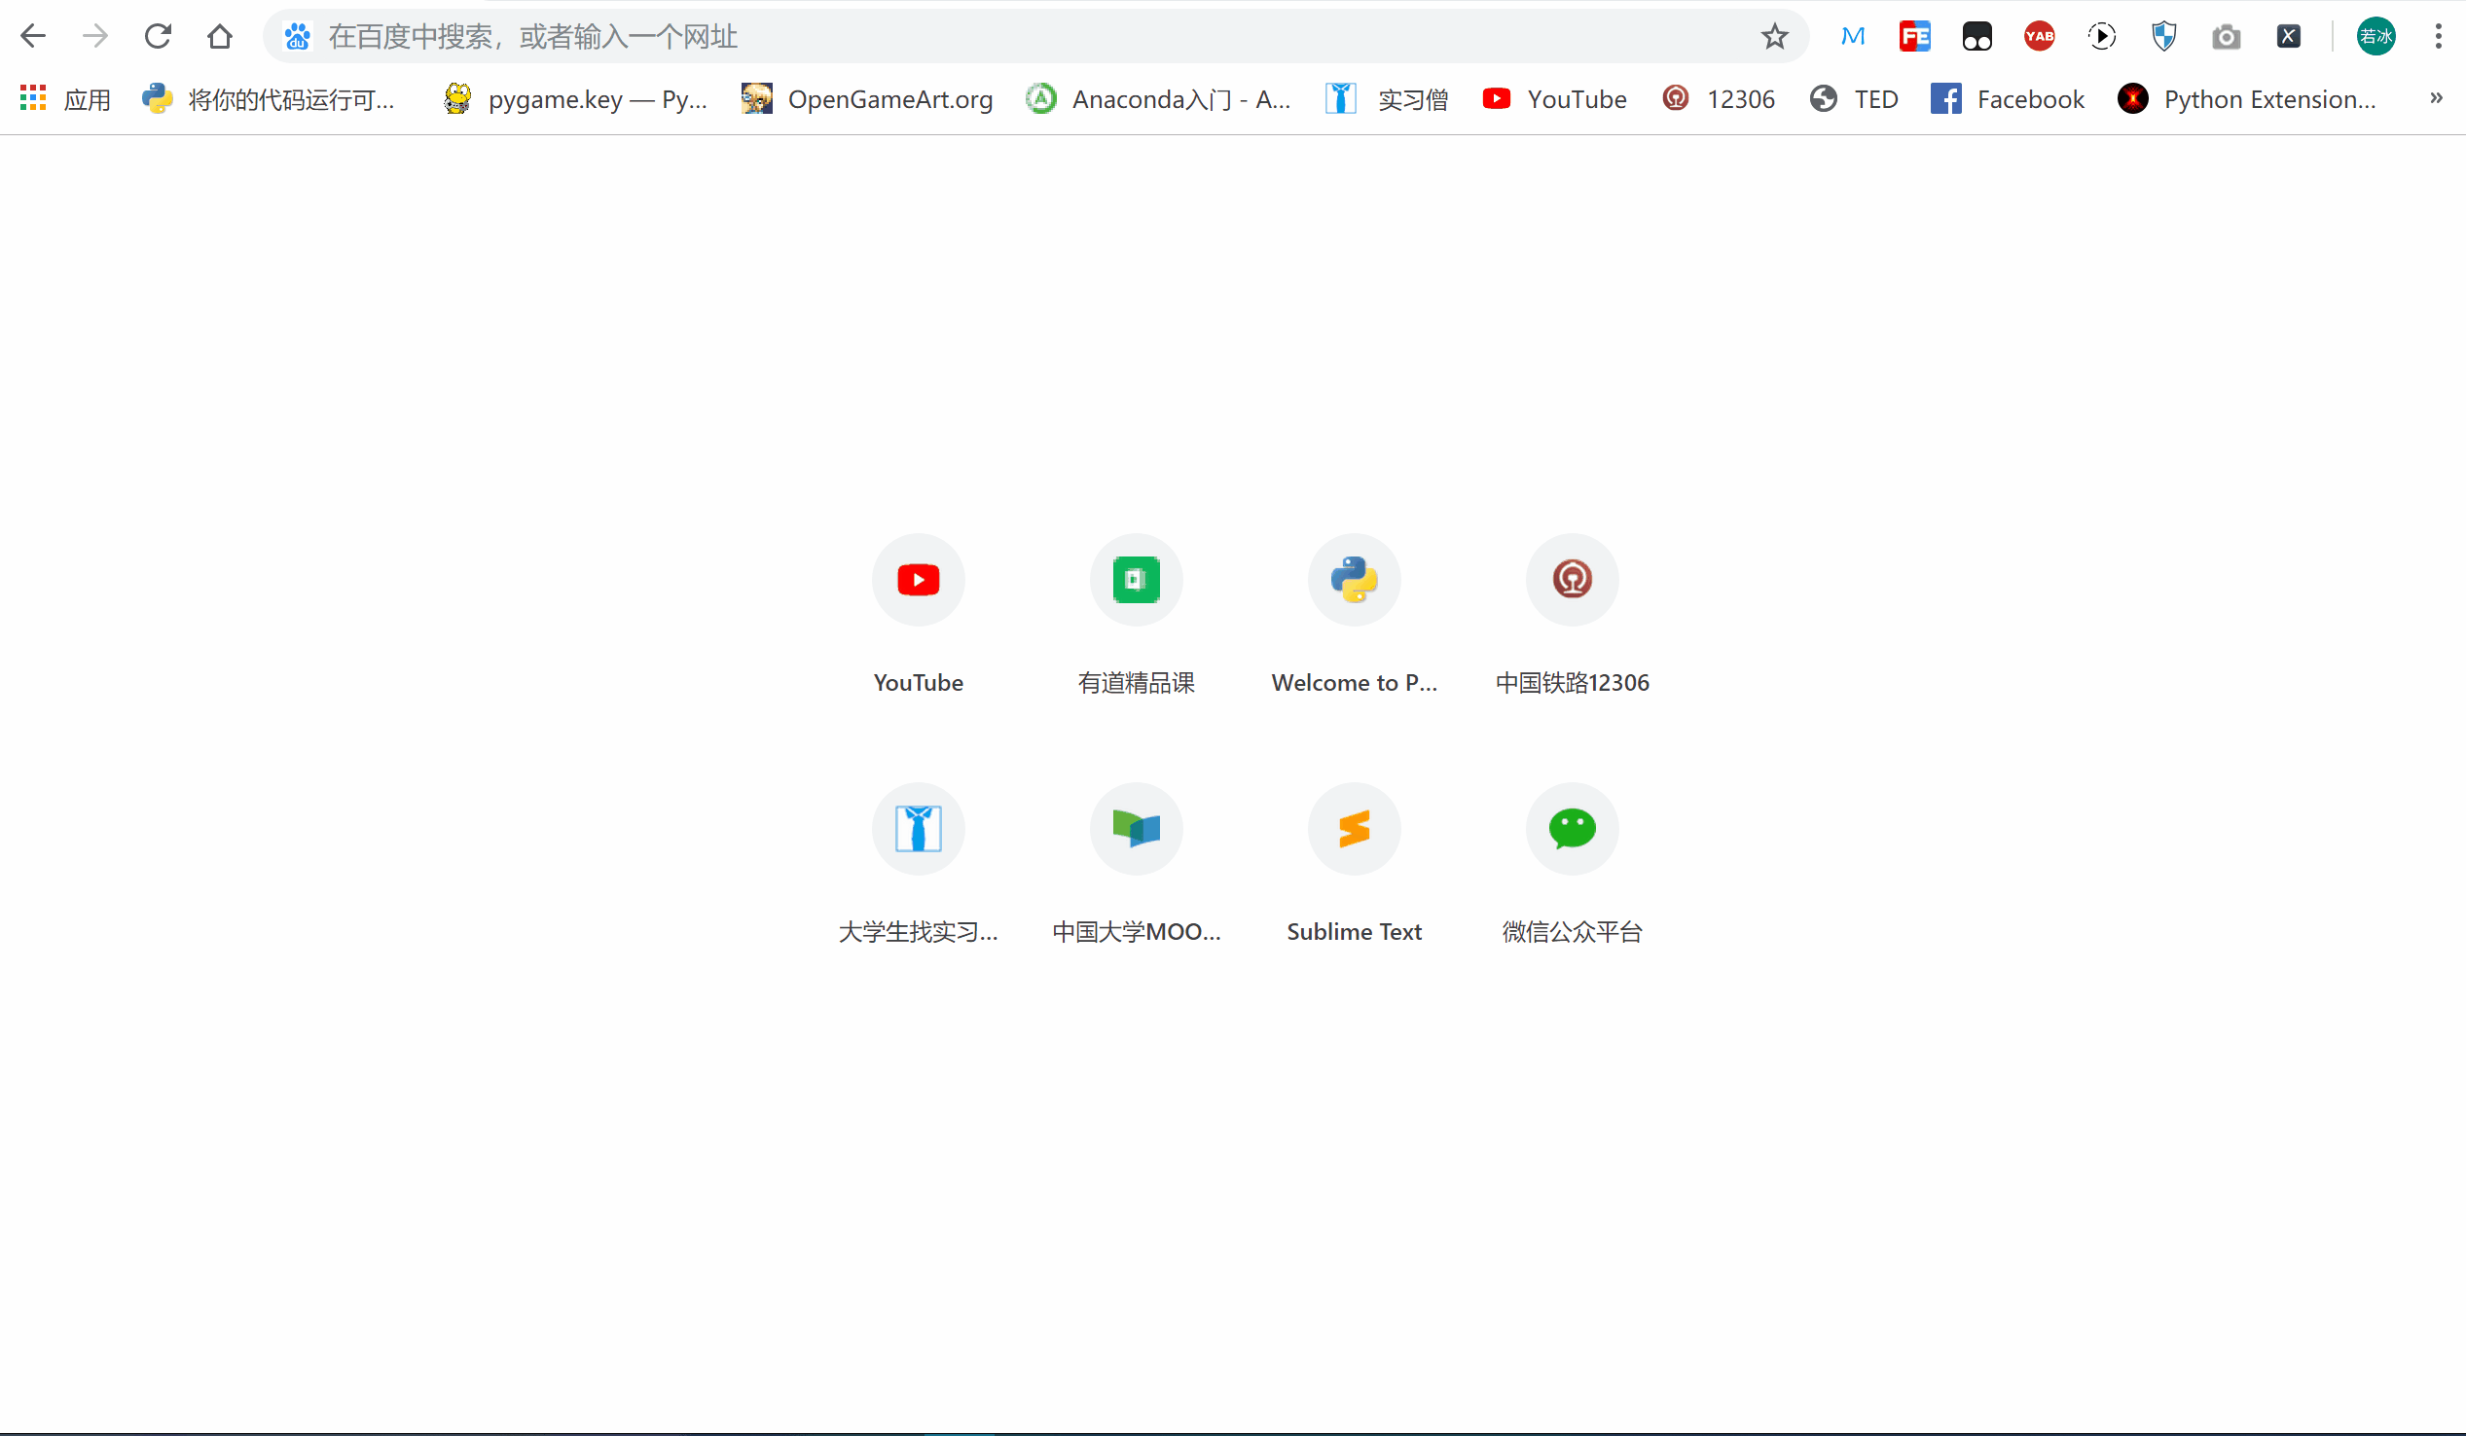Screen dimensions: 2466x1436
Task: Open the OpenGameArt.org bookmark
Action: pyautogui.click(x=867, y=99)
